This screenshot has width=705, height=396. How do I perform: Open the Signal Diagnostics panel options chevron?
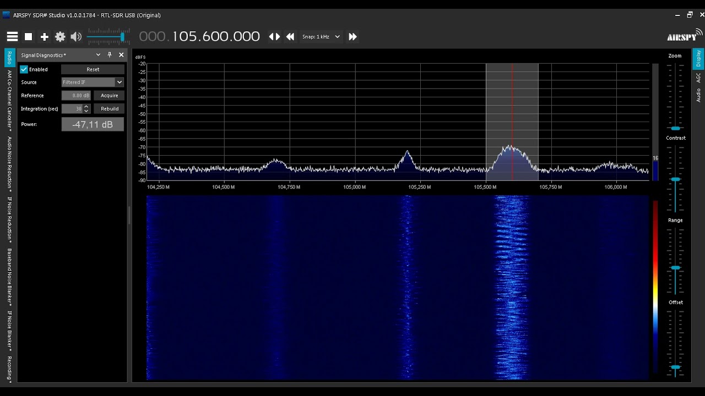click(x=98, y=55)
